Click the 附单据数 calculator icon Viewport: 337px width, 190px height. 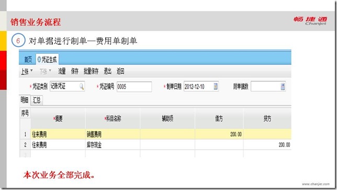click(x=283, y=87)
